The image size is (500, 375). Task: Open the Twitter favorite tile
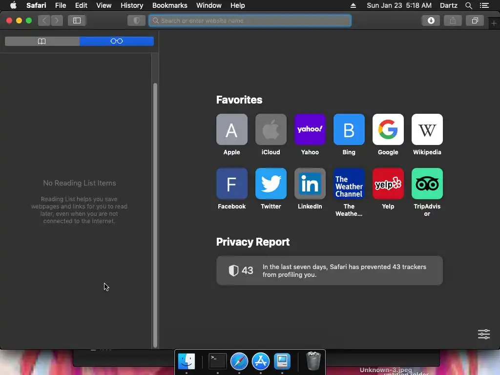(x=271, y=184)
